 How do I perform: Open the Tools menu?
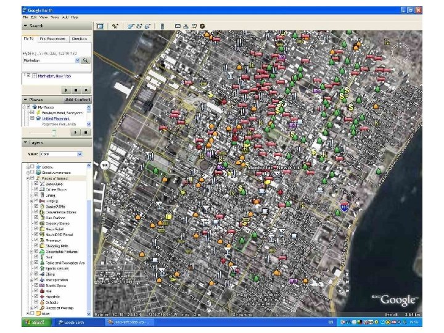coord(55,17)
